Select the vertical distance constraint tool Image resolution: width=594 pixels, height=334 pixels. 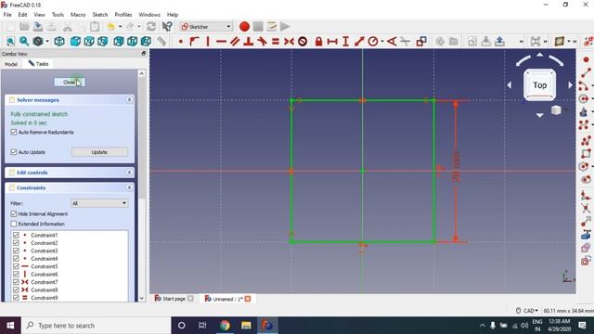[345, 41]
